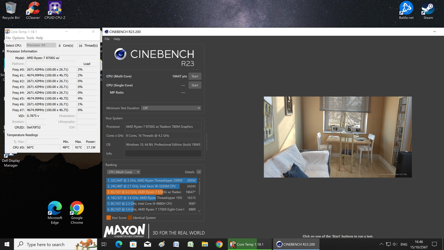
Task: Click the ranking list scroll-up arrow
Action: [199, 180]
